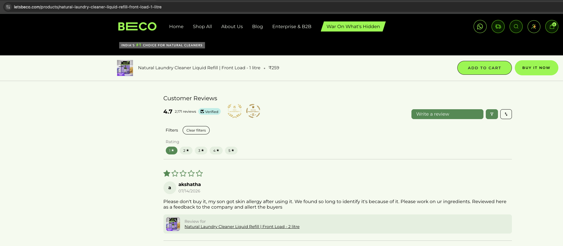Screen dimensions: 563x246
Task: Click the '2,171 reviews' count text
Action: [x=185, y=112]
